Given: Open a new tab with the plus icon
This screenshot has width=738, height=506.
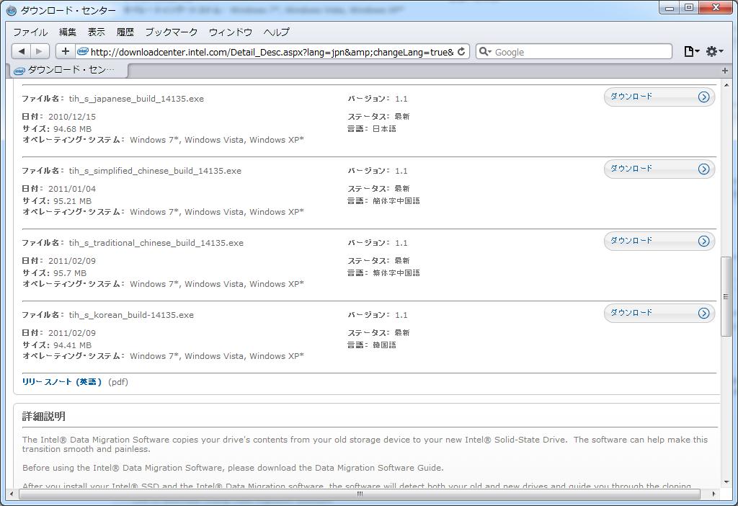Looking at the screenshot, I should tap(725, 71).
